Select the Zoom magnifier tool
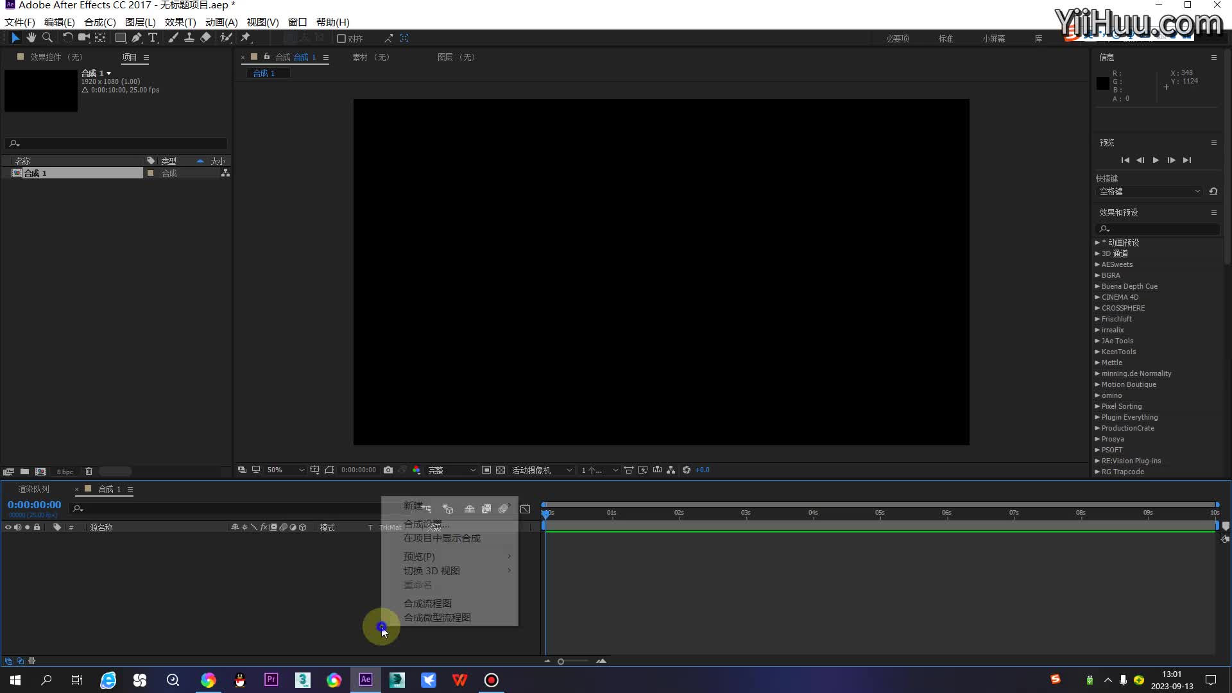1232x693 pixels. point(47,38)
